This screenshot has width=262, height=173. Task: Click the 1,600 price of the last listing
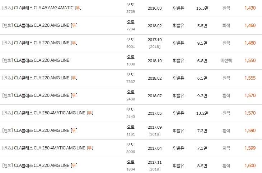(250, 165)
